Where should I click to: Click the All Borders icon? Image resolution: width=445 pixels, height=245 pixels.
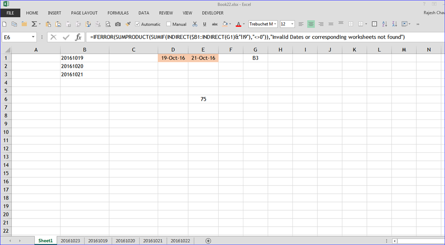(x=374, y=24)
